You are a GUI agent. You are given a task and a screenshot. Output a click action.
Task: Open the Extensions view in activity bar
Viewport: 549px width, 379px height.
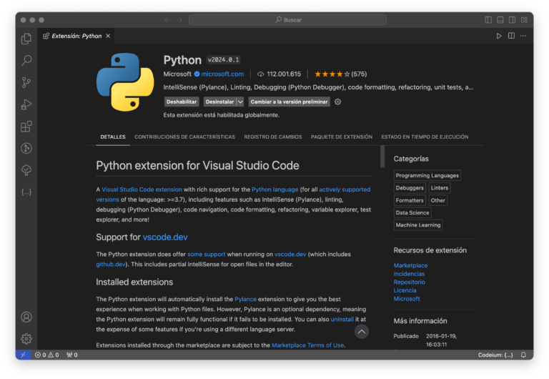point(26,127)
